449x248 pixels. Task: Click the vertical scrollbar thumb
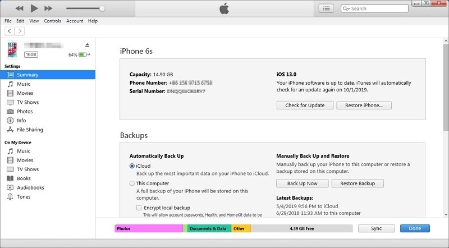(446, 88)
